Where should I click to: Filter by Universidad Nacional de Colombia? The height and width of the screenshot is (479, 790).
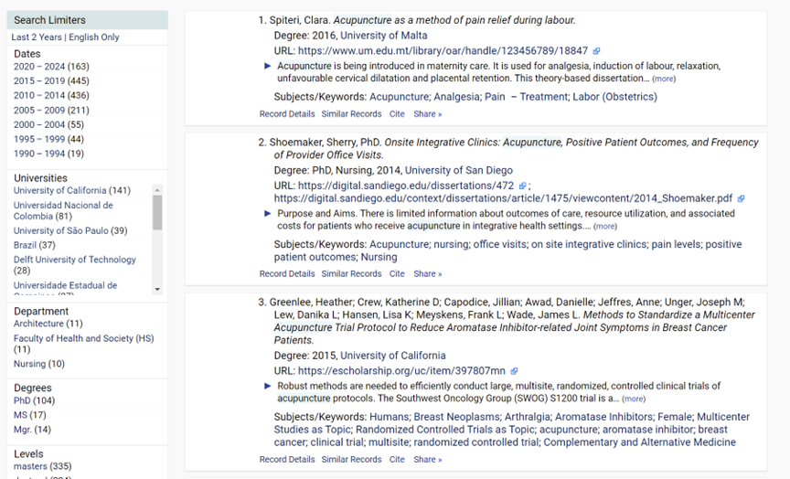pos(63,211)
